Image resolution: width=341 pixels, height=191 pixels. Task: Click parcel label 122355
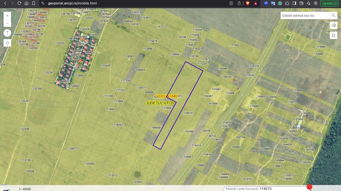37,88
